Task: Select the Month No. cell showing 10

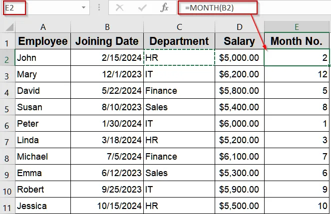Action: click(297, 206)
